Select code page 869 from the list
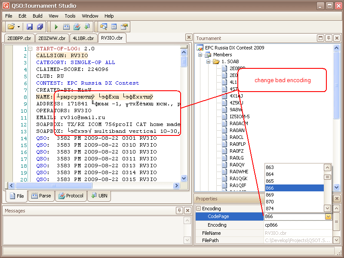Viewport: 344px width, 258px height. pyautogui.click(x=270, y=195)
